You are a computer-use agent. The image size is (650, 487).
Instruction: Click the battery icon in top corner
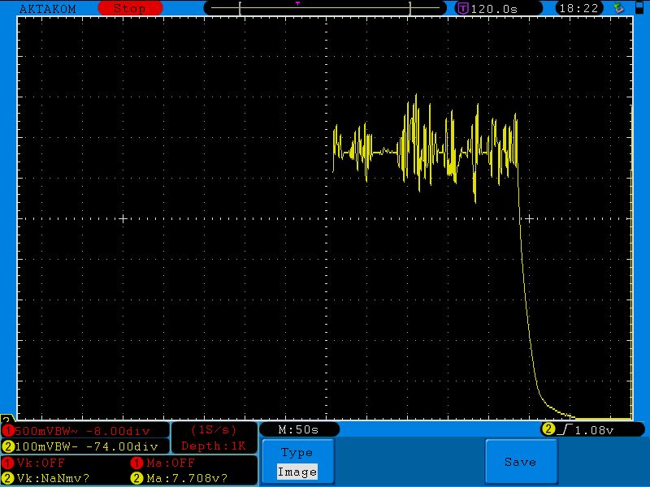coord(639,7)
